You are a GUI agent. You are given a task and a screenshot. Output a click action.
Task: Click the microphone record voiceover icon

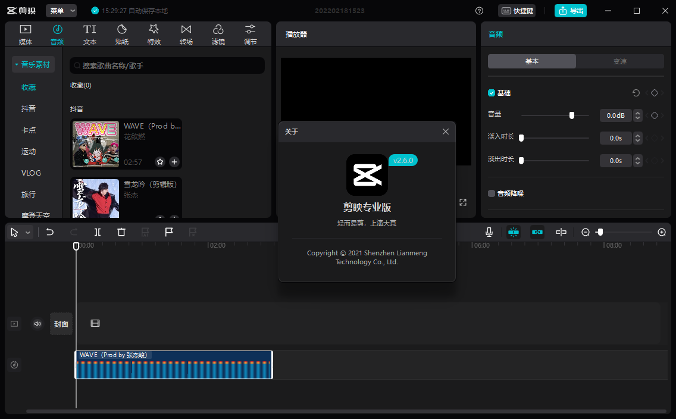click(x=489, y=232)
